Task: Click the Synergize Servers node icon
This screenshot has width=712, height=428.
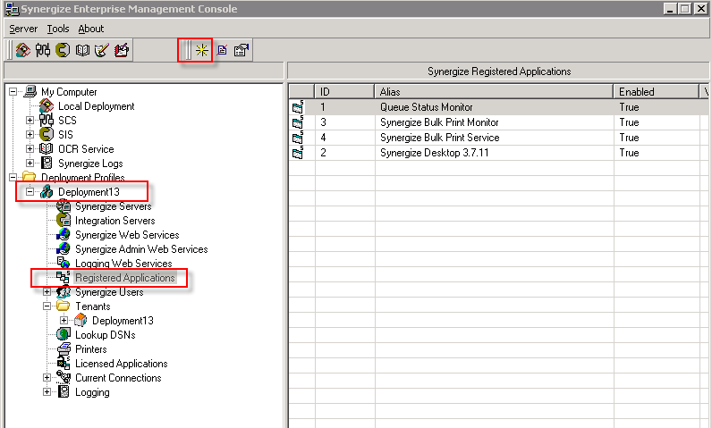Action: pyautogui.click(x=64, y=206)
